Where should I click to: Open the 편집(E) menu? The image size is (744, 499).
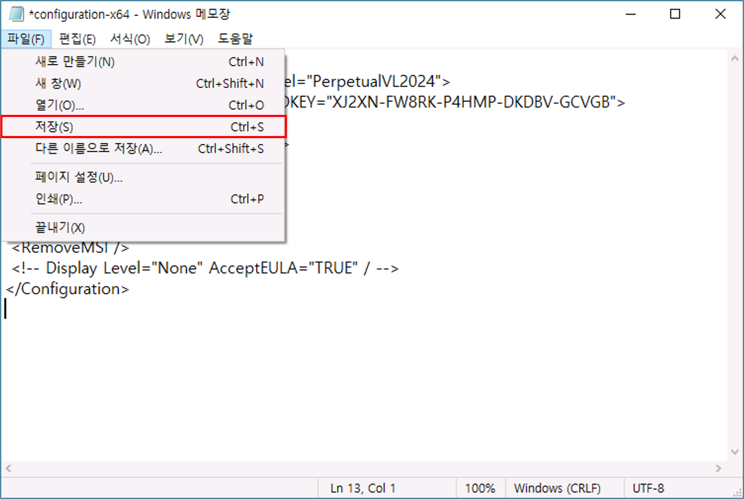[77, 39]
